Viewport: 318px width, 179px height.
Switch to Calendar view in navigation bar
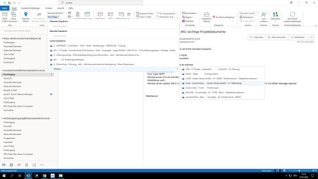tap(11, 165)
